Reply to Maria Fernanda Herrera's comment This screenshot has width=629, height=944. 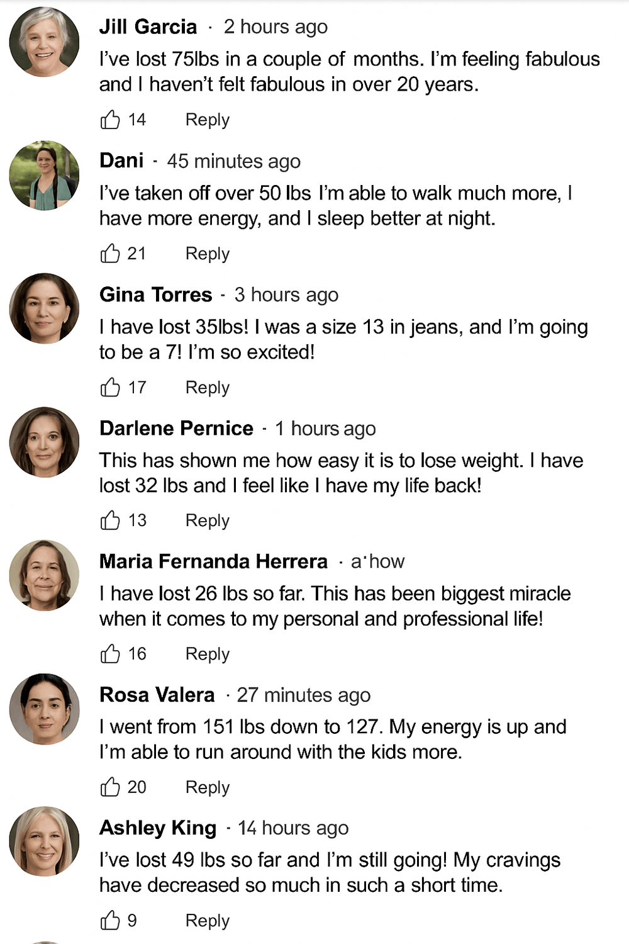tap(208, 655)
